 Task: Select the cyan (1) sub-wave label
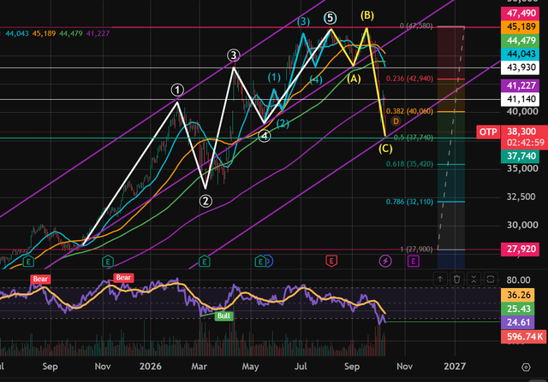coord(274,77)
